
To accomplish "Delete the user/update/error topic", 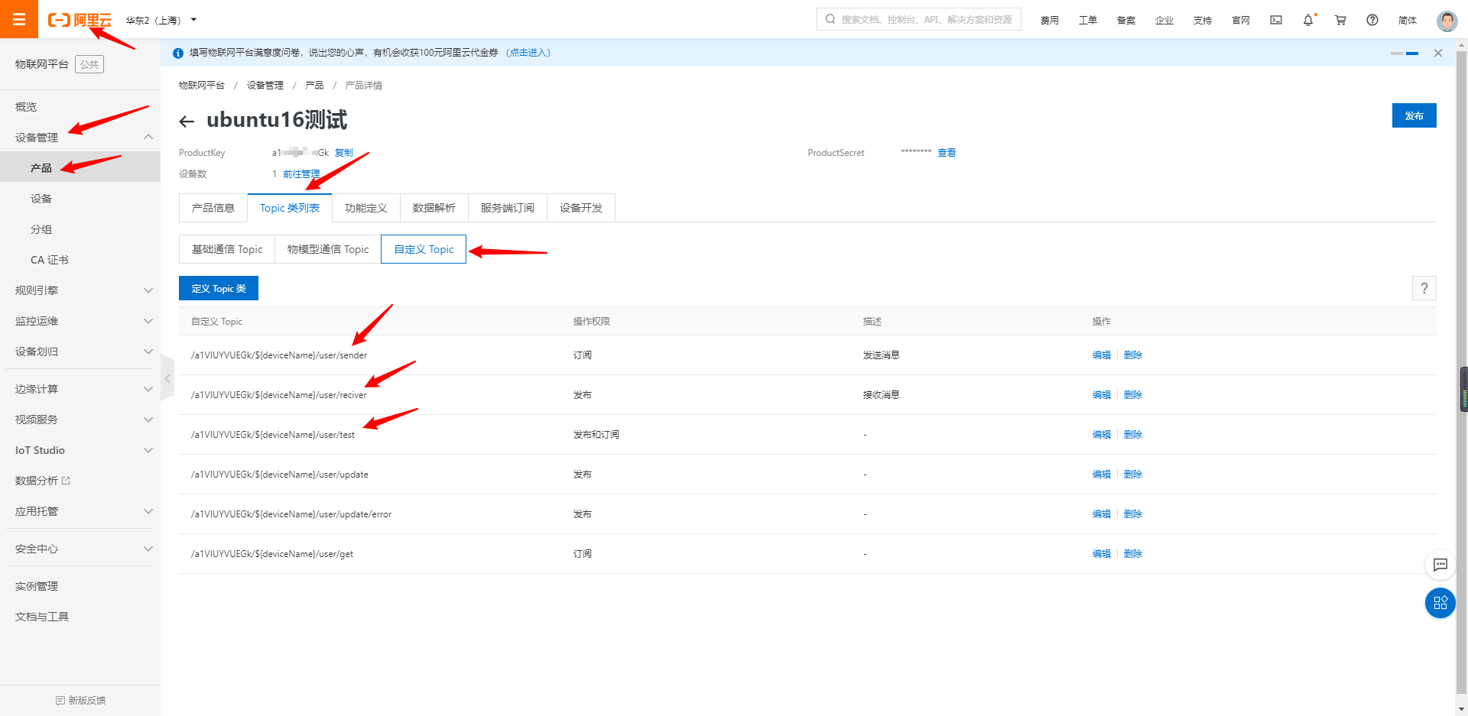I will pyautogui.click(x=1133, y=514).
